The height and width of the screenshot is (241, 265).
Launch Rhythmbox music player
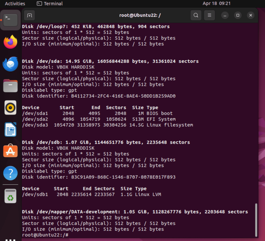10,108
